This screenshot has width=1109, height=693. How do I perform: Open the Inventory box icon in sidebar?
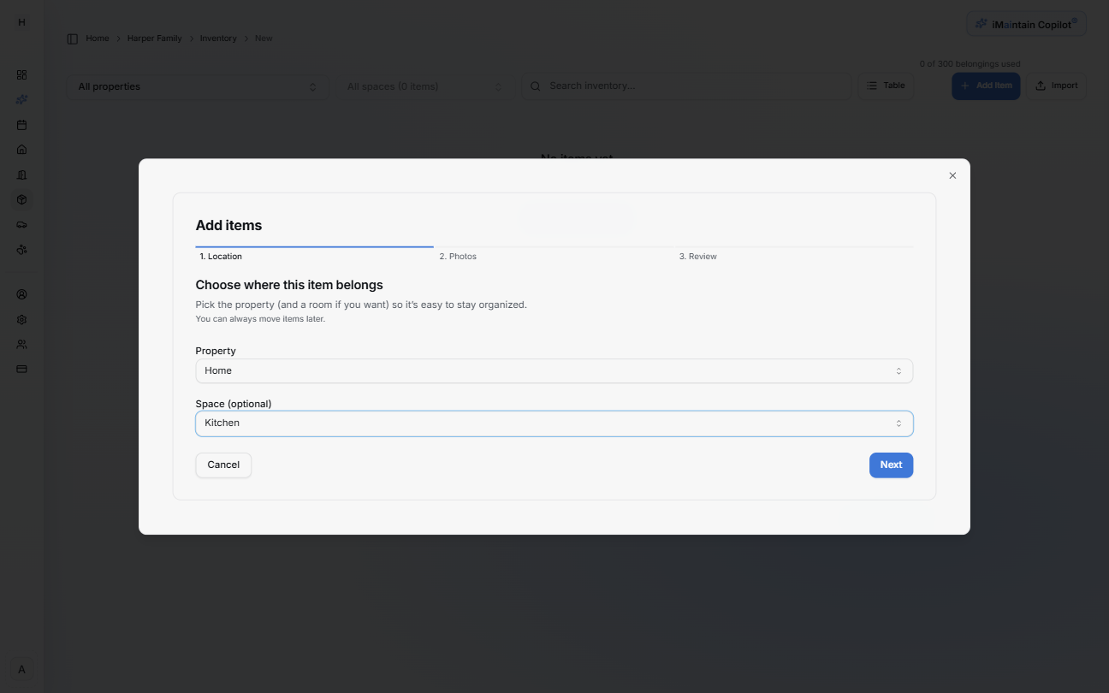click(x=21, y=199)
